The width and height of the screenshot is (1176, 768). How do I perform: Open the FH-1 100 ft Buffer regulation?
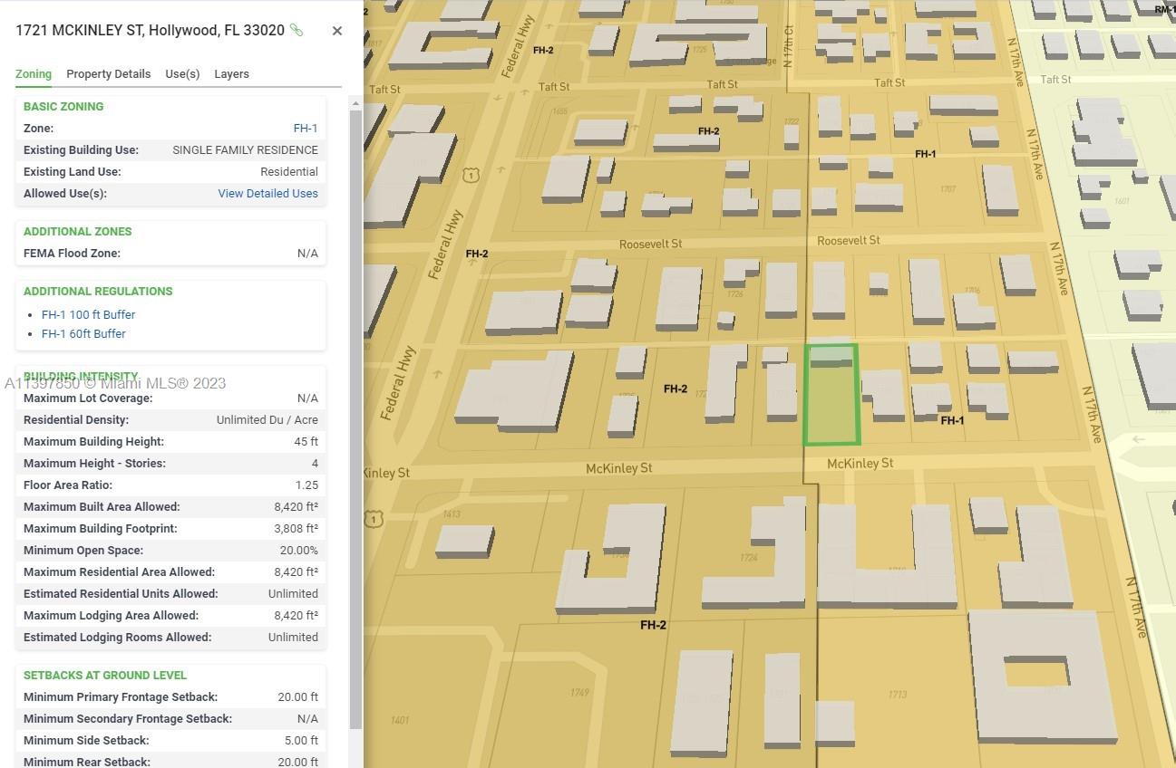click(x=88, y=315)
